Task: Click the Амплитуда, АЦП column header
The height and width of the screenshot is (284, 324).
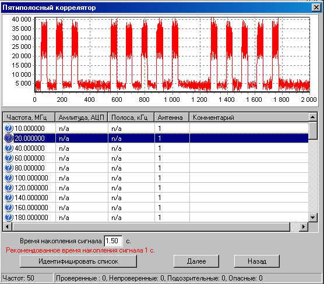Action: pyautogui.click(x=82, y=118)
